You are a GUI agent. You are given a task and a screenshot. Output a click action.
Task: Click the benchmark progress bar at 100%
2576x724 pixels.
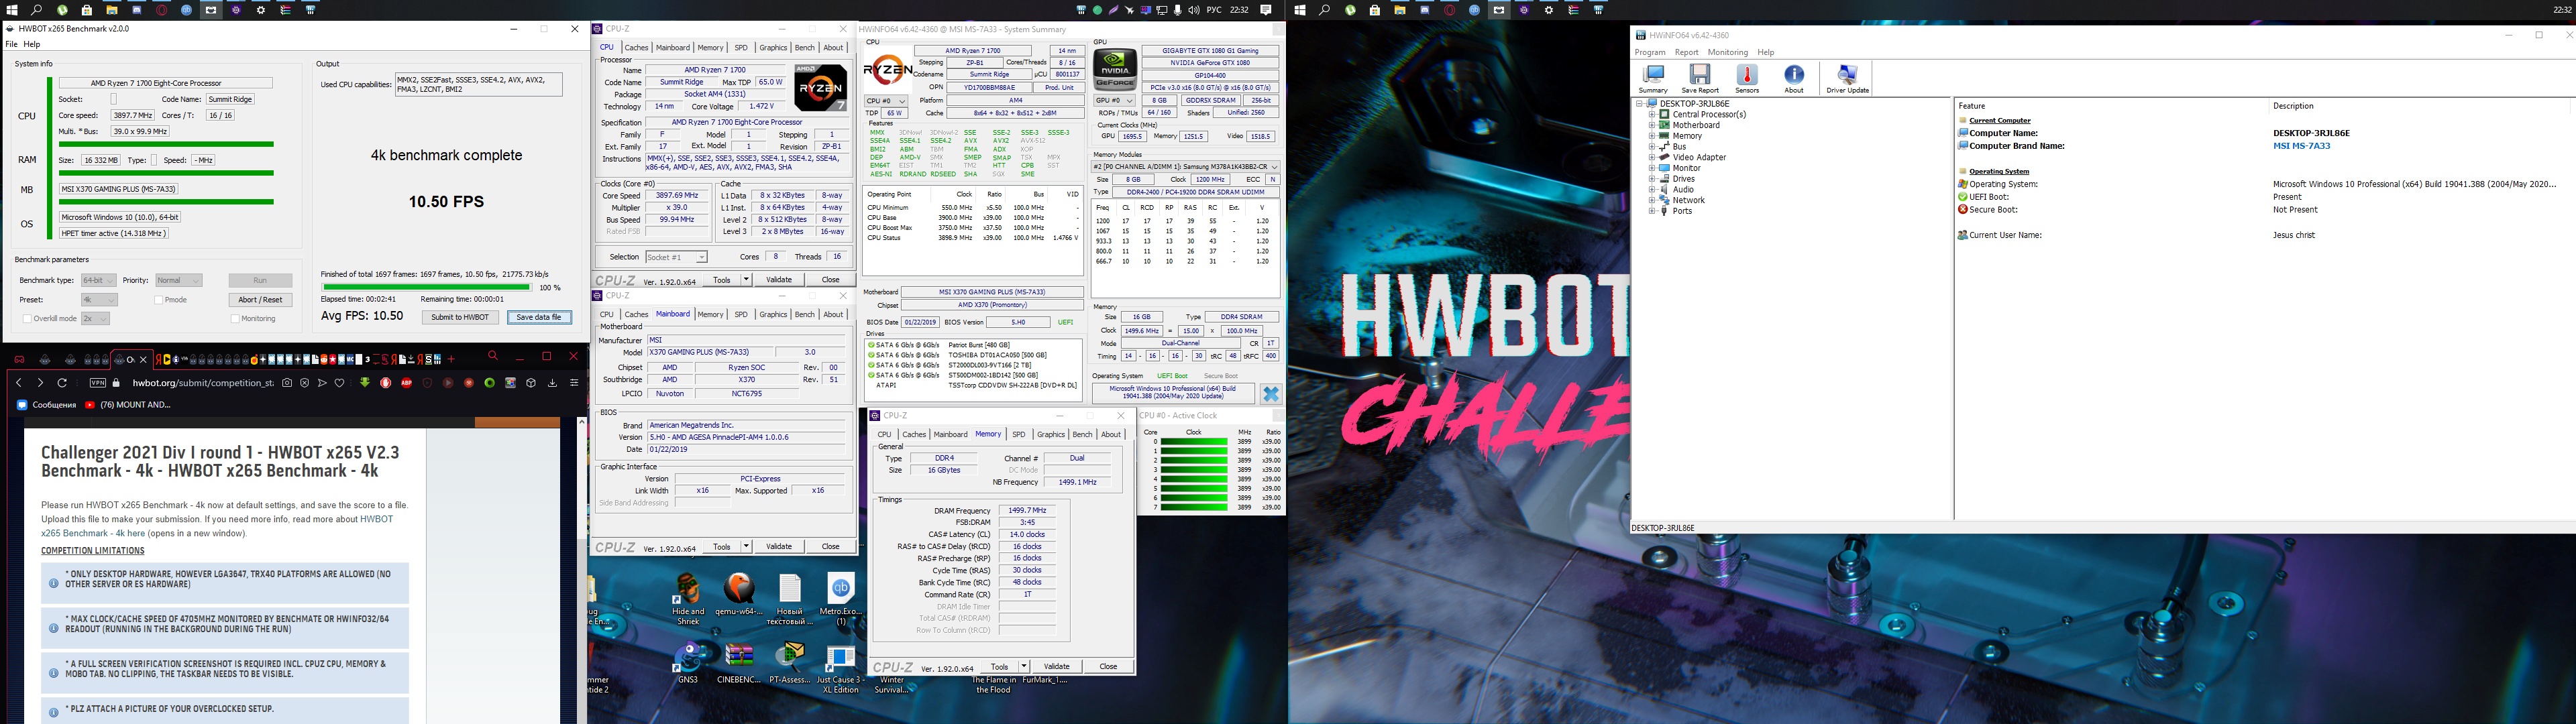pos(427,288)
